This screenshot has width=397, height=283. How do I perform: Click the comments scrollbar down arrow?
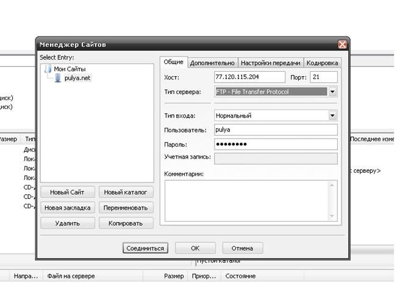point(332,216)
